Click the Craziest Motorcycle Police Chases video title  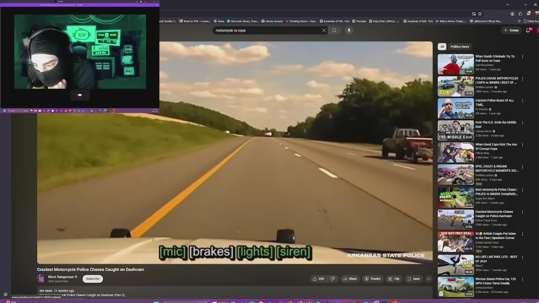[x=91, y=269]
